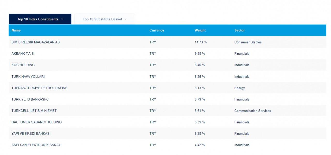Image resolution: width=331 pixels, height=155 pixels.
Task: Select the TURKCELL ILETISIM HIZMET entry
Action: coord(34,111)
